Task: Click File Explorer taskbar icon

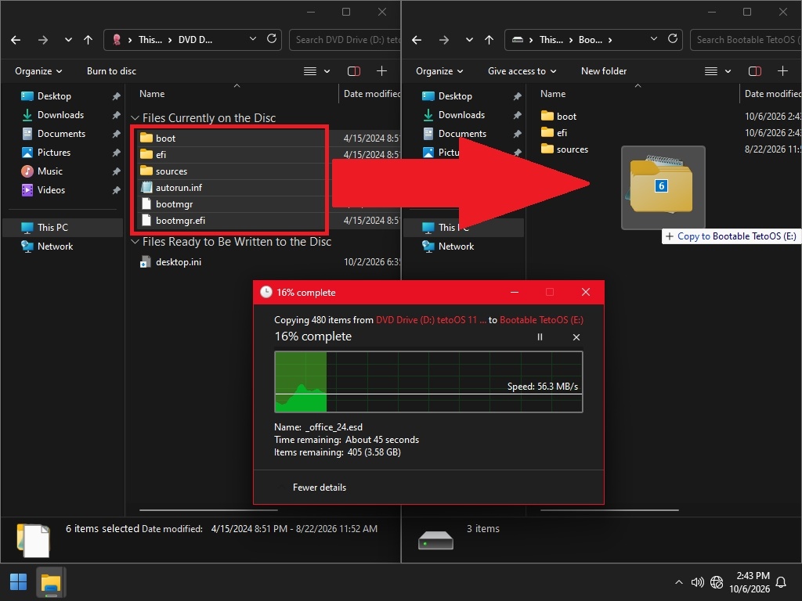Action: (x=51, y=582)
